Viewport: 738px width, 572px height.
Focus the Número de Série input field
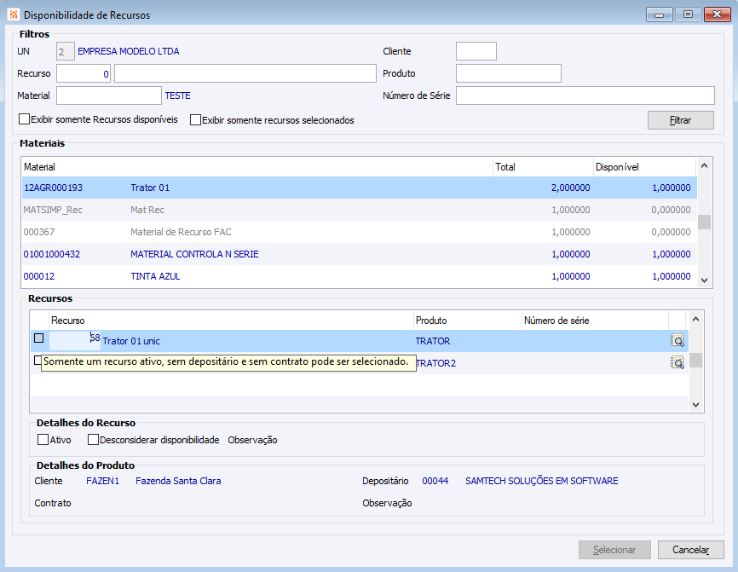(585, 95)
